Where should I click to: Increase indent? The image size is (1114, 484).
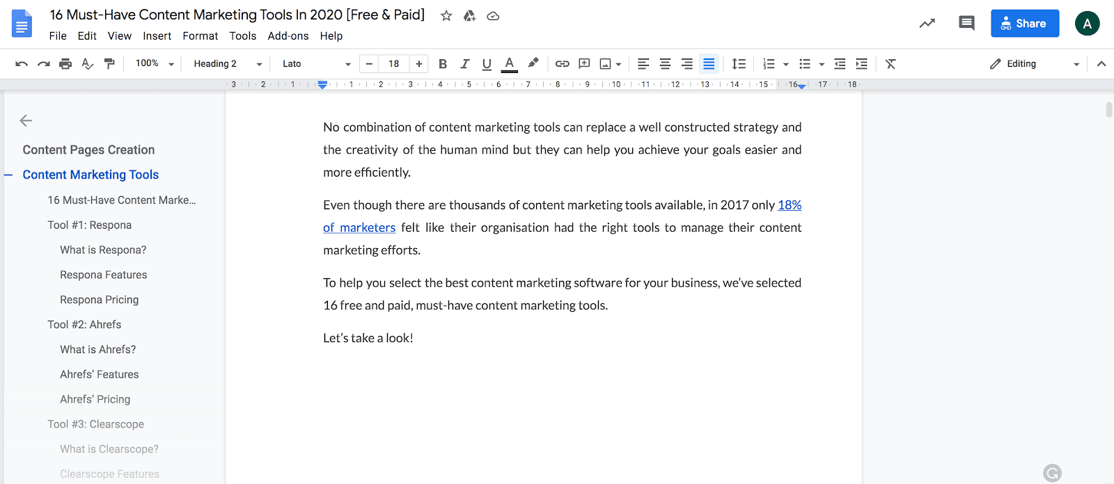click(861, 64)
